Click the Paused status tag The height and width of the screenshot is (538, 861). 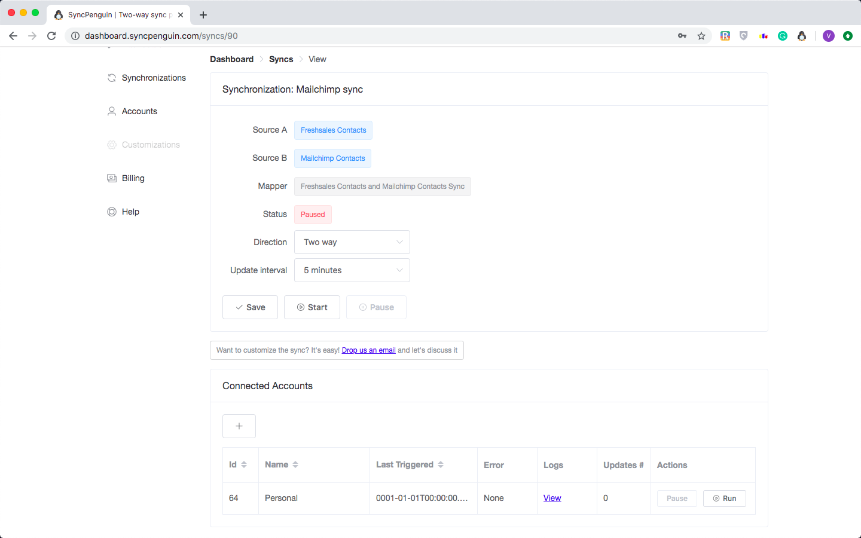coord(313,215)
